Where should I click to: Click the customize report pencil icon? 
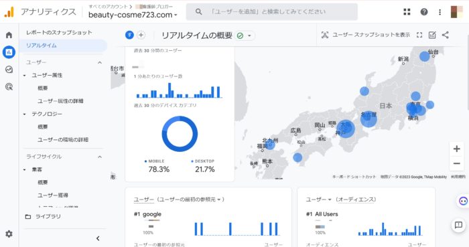click(432, 35)
